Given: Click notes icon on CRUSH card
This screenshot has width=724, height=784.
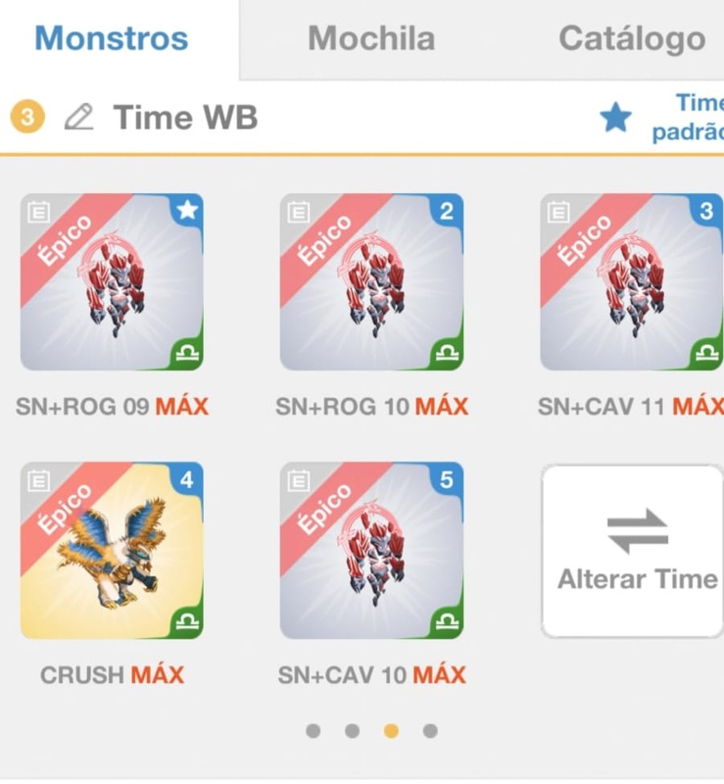Looking at the screenshot, I should coord(38,481).
